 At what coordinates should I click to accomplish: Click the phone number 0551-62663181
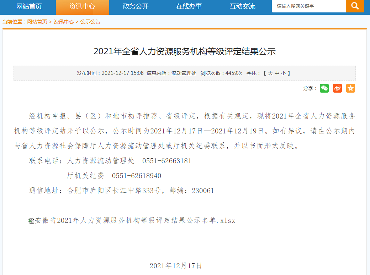point(166,161)
